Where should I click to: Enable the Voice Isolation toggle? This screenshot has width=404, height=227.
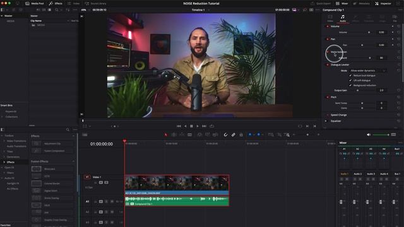pos(328,52)
